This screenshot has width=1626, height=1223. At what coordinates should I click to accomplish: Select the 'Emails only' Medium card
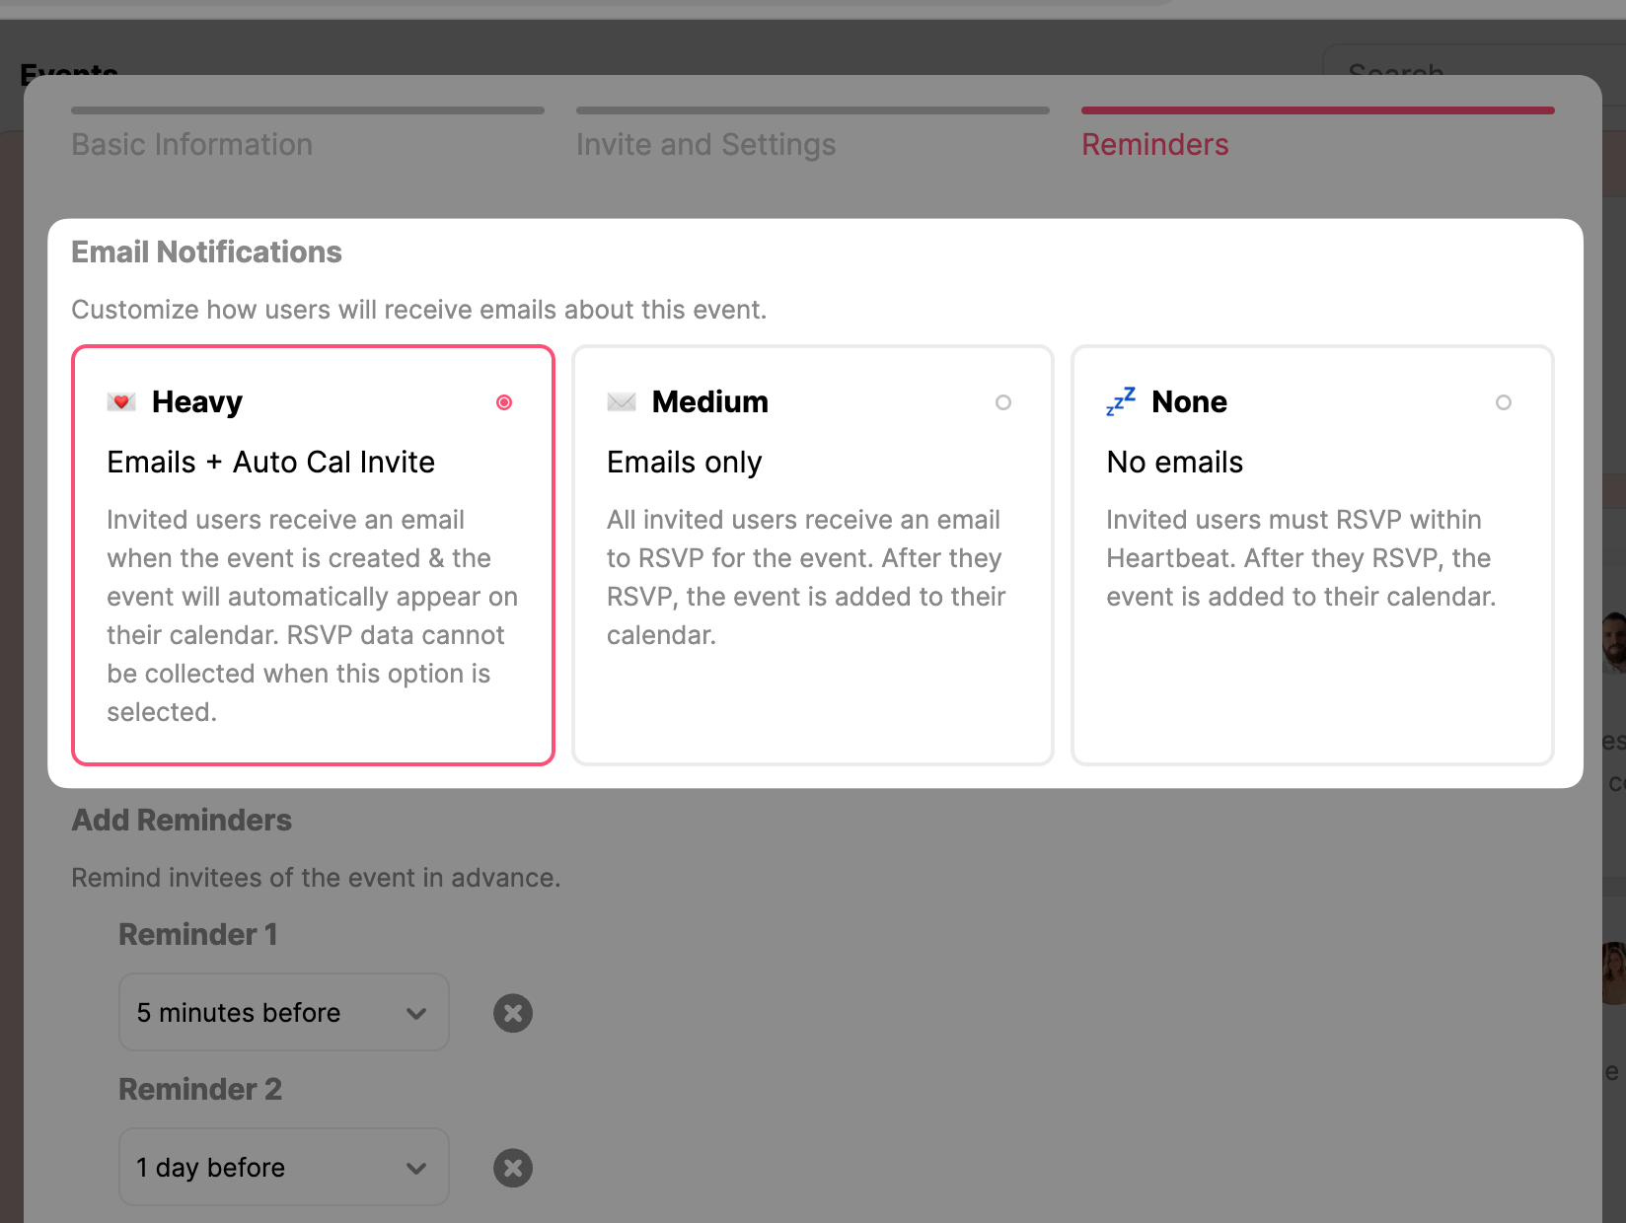click(x=812, y=572)
